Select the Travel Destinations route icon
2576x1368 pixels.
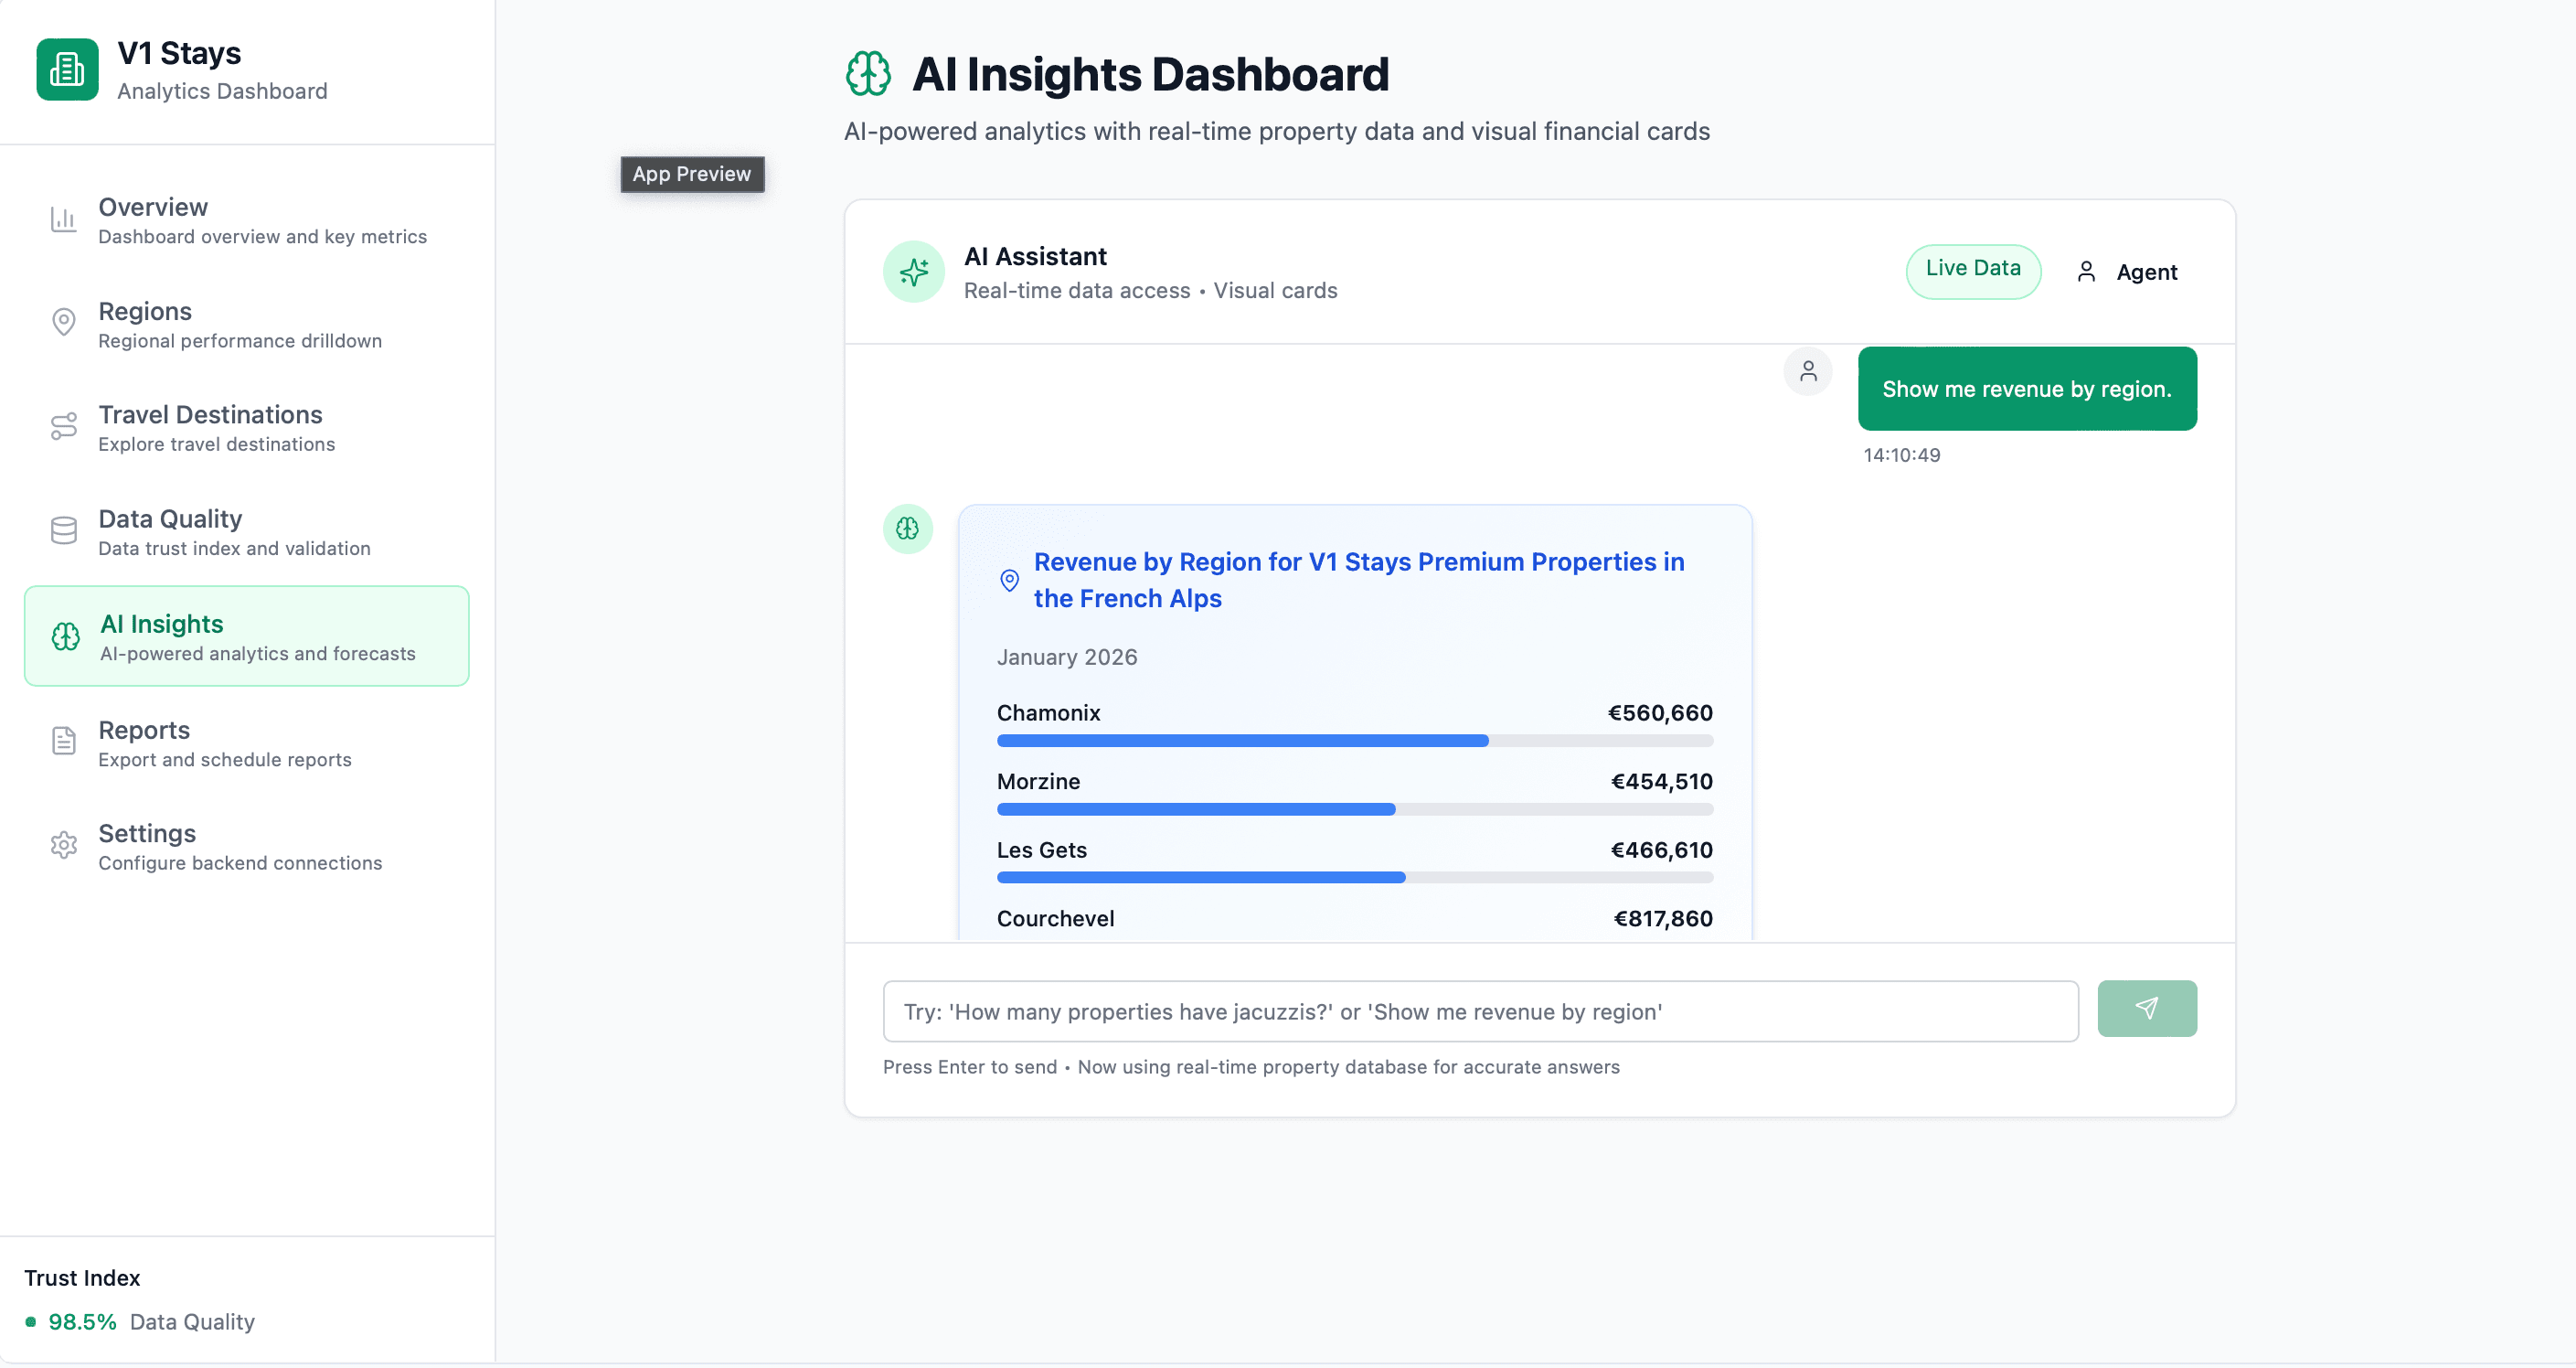[63, 426]
